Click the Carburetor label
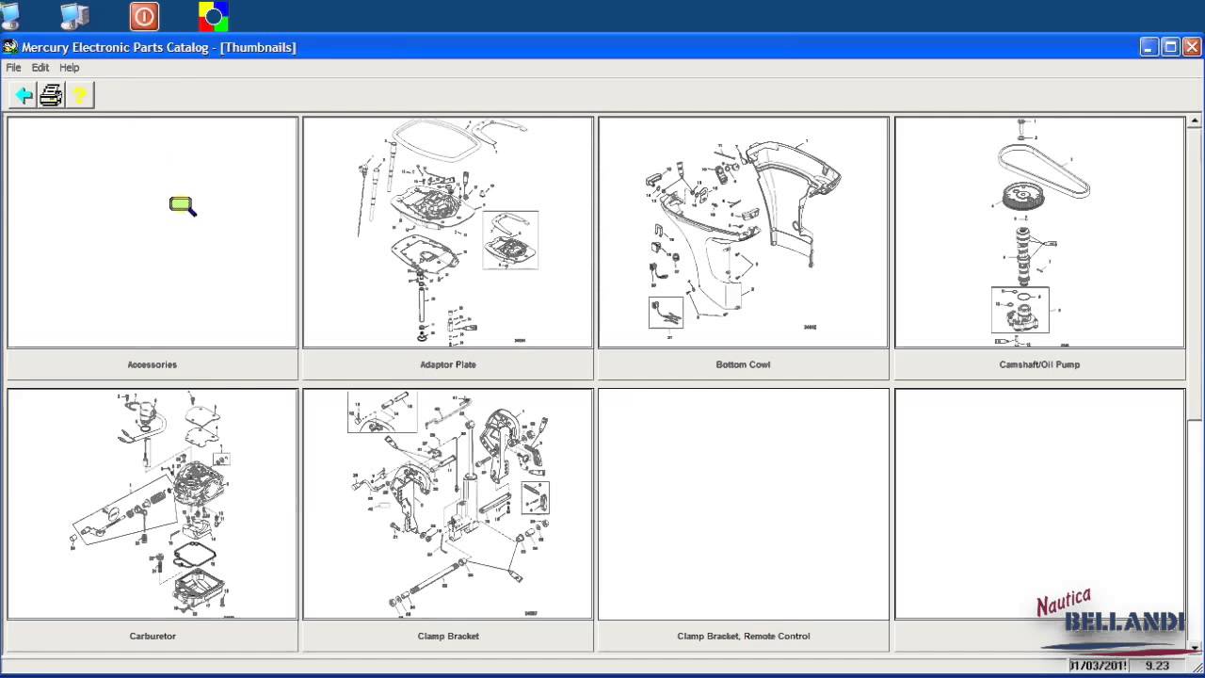Image resolution: width=1205 pixels, height=678 pixels. [153, 636]
